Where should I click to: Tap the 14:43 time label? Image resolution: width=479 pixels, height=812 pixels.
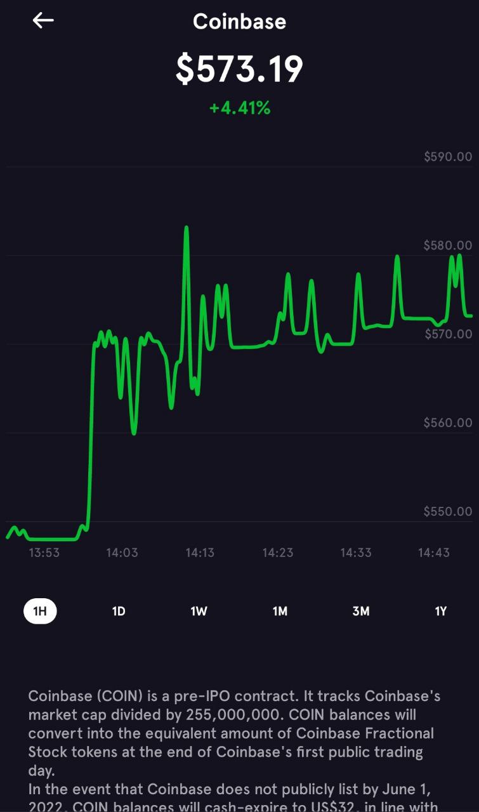434,553
